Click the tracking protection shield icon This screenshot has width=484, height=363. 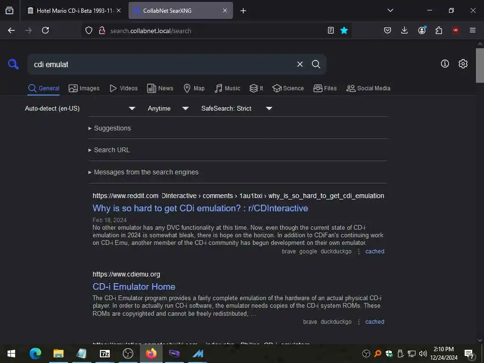[89, 30]
